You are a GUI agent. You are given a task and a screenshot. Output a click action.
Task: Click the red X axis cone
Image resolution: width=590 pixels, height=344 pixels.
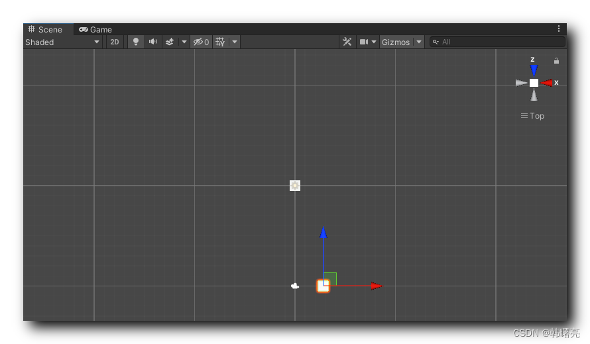pos(547,83)
